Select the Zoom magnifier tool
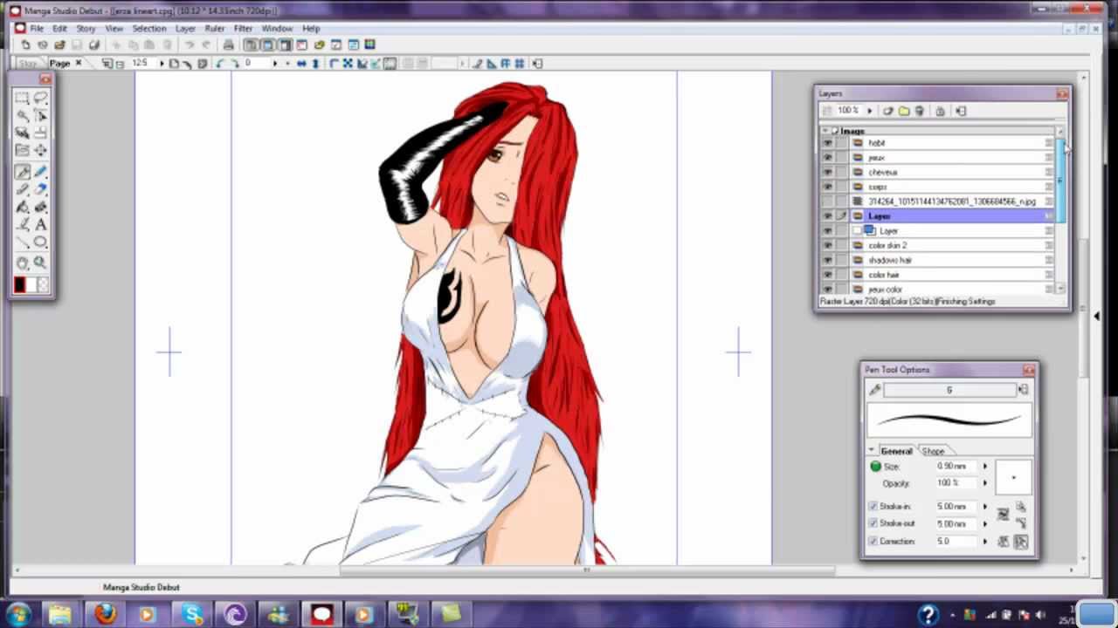1118x628 pixels. coord(40,263)
